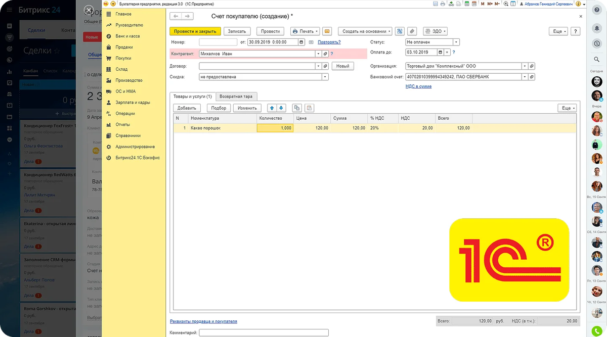
Task: Click the green phone call button
Action: pos(597,331)
